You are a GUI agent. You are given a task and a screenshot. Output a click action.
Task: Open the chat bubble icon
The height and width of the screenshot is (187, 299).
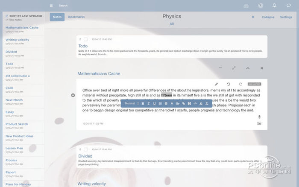pos(288,6)
